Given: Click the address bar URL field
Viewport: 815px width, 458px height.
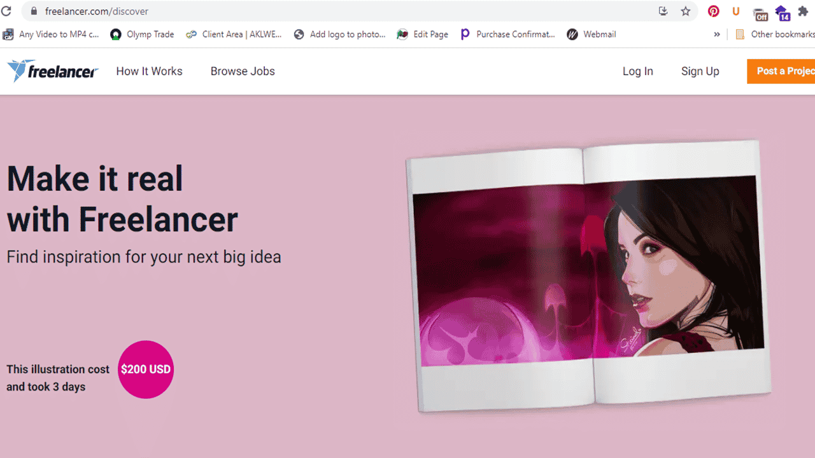Looking at the screenshot, I should click(344, 11).
